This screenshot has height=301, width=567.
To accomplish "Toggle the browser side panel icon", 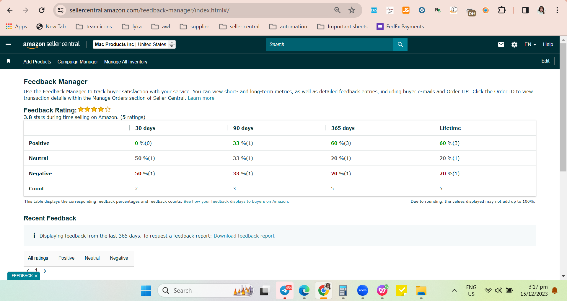I will click(525, 10).
